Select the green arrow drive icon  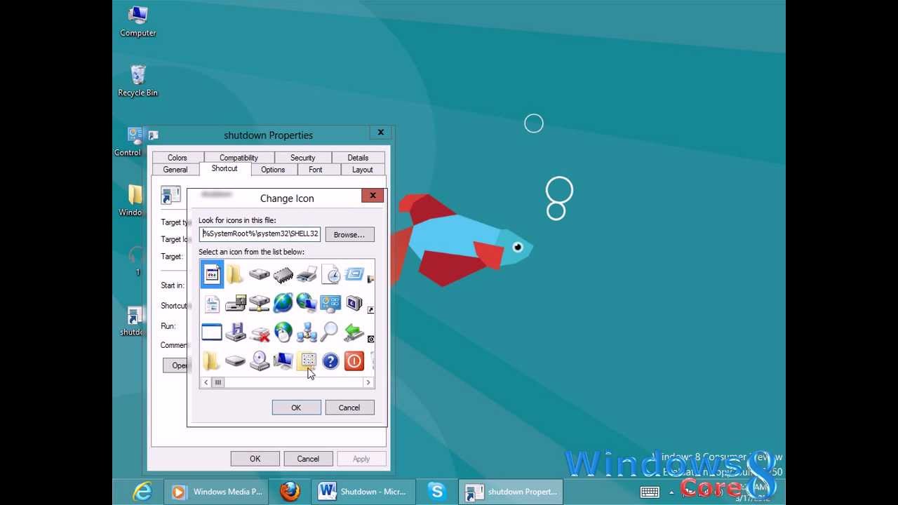pyautogui.click(x=354, y=332)
